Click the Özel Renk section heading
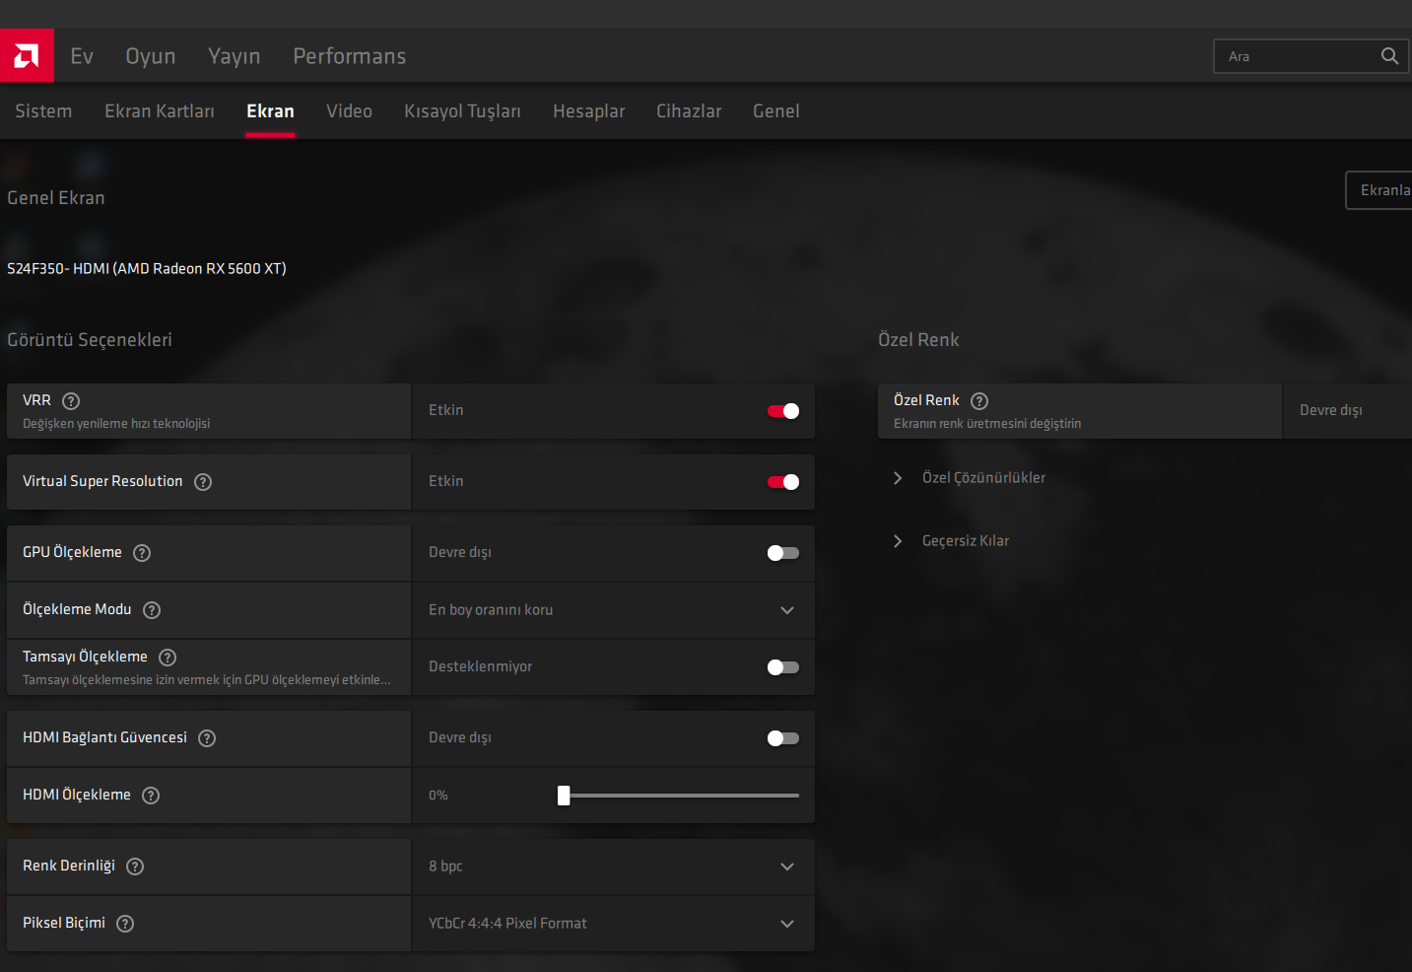 (918, 340)
